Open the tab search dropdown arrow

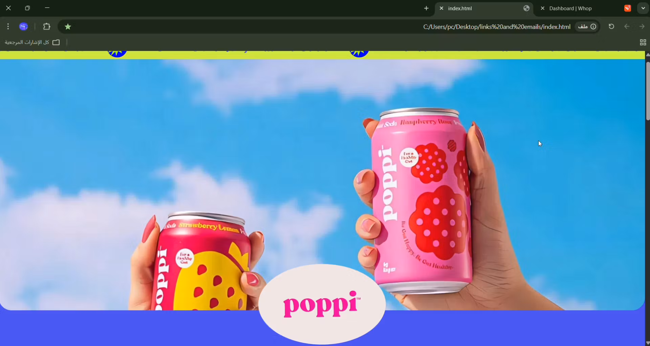coord(643,8)
